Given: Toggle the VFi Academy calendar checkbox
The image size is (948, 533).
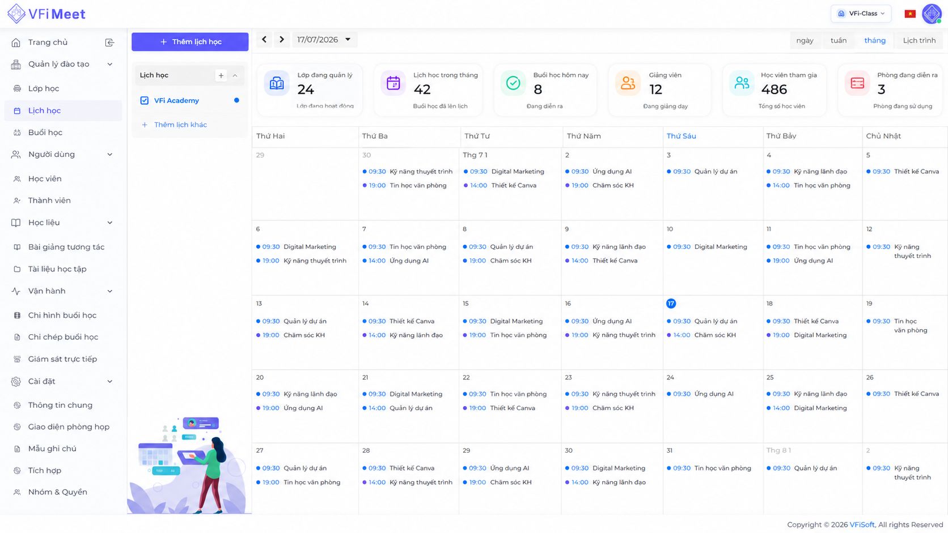Looking at the screenshot, I should (x=145, y=100).
